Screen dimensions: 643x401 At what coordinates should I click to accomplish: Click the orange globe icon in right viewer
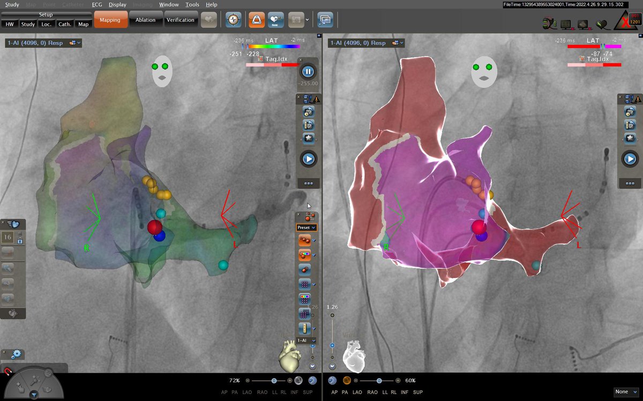[x=347, y=381]
